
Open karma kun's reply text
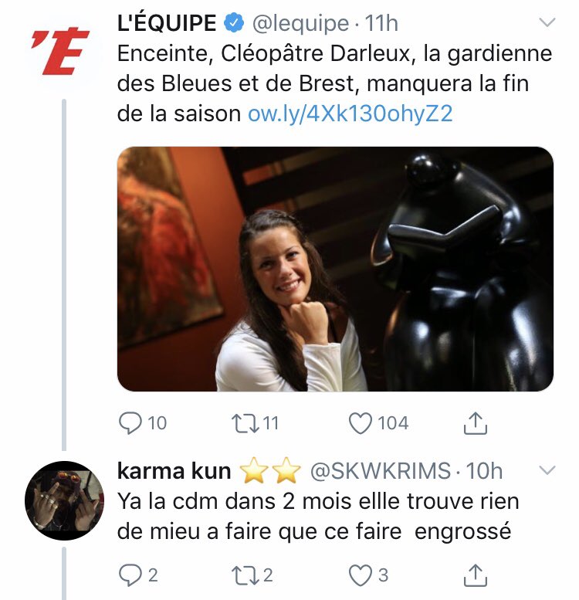coord(317,516)
